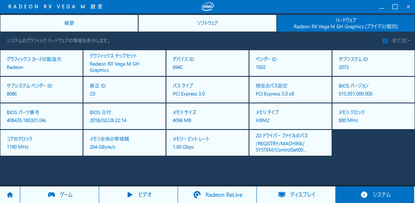Viewport: 415px width, 203px height.
Task: Select the ベンダー ID value 1002
Action: click(261, 67)
